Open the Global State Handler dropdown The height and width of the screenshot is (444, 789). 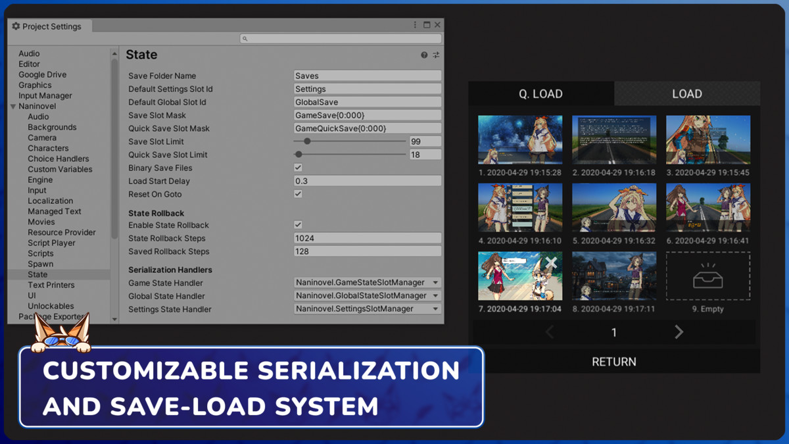pyautogui.click(x=368, y=295)
